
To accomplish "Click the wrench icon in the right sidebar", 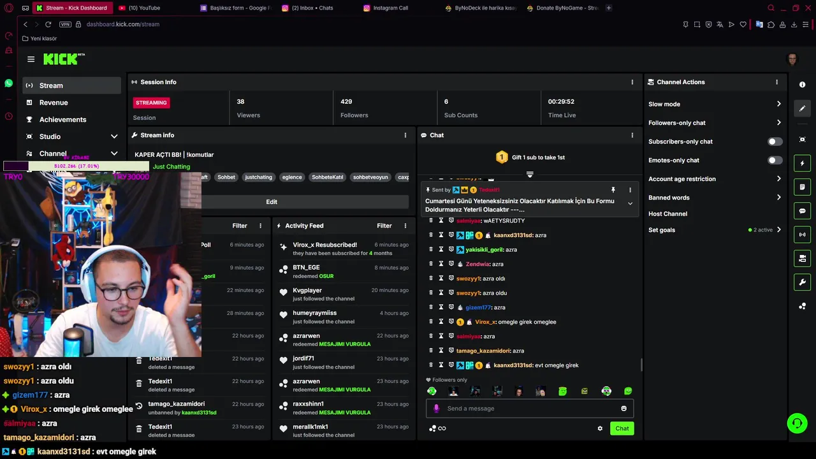I will [802, 282].
